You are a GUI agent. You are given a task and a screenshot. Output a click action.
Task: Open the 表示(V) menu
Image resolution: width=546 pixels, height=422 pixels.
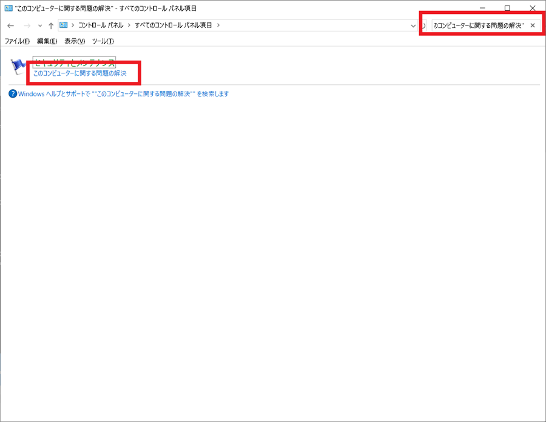coord(75,41)
